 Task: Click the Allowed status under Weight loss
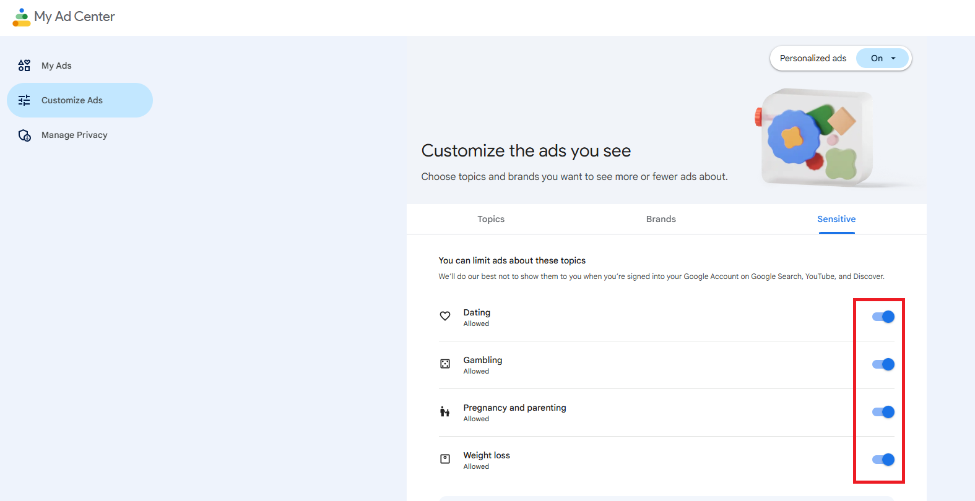pos(476,466)
